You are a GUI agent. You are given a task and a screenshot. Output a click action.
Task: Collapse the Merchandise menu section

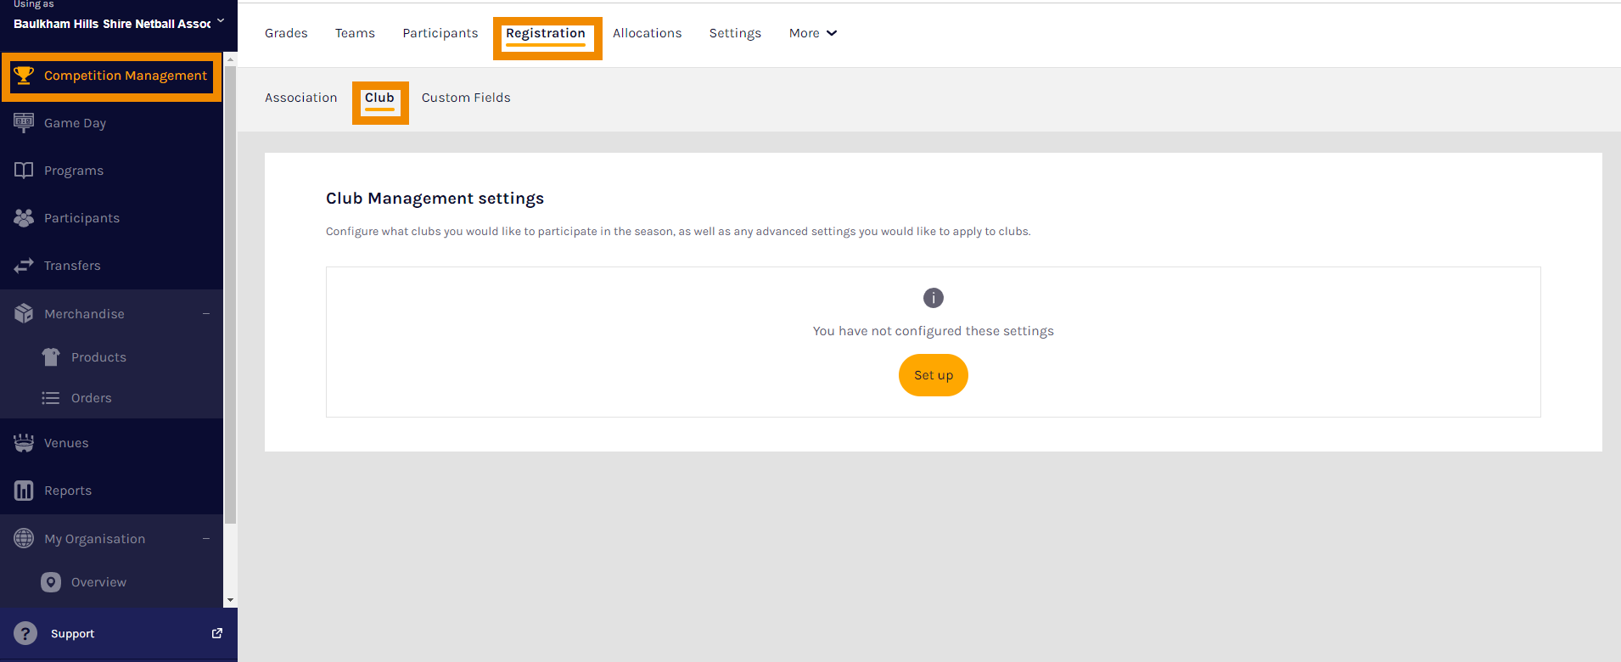point(206,314)
